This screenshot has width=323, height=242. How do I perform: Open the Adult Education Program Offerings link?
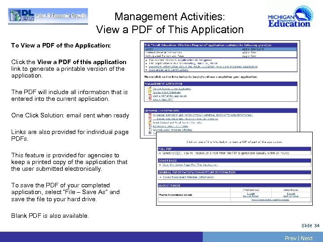coord(172,130)
